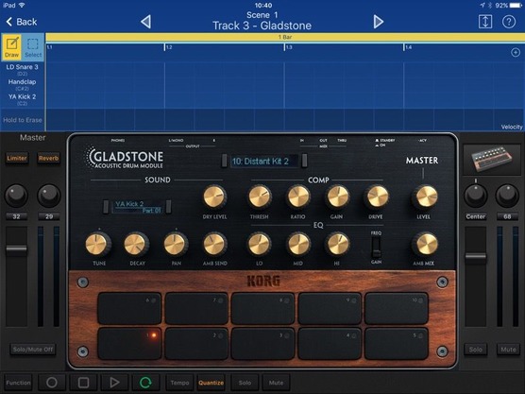Flip the FREQ/GAIN switch

376,248
